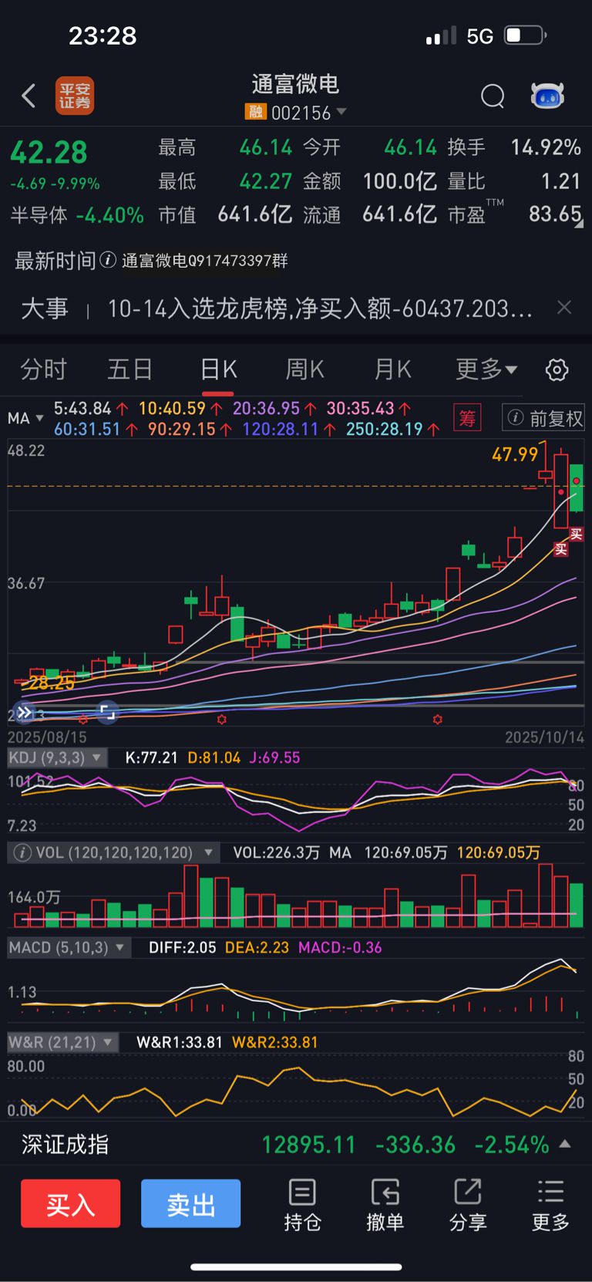592x1282 pixels.
Task: Open the 10-14入选龙虎榜 news item
Action: (320, 309)
